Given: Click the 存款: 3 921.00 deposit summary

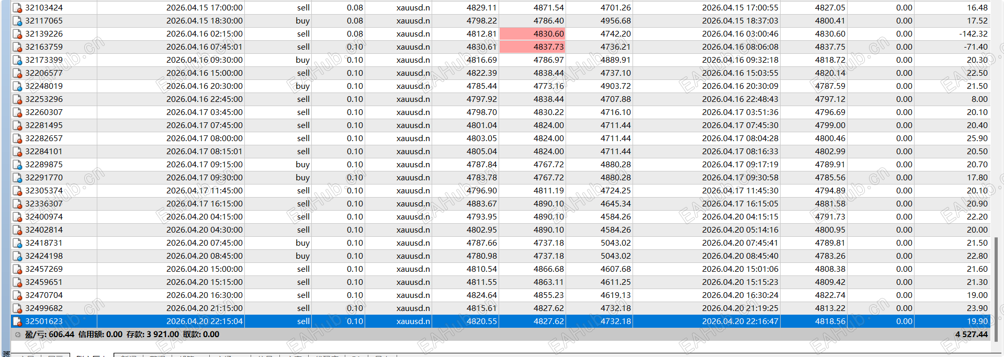Looking at the screenshot, I should [x=153, y=335].
